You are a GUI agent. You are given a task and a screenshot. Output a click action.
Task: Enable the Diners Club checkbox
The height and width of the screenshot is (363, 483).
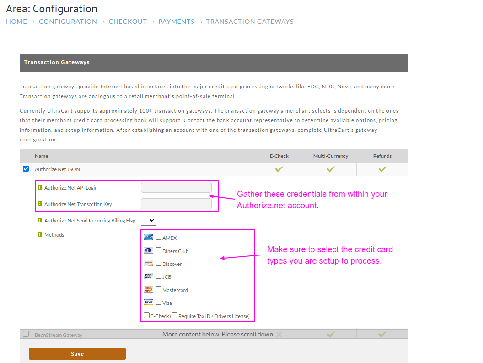(159, 250)
